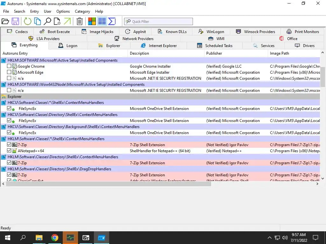Click the VirusTotal sigma toolbar icon

(x=112, y=21)
